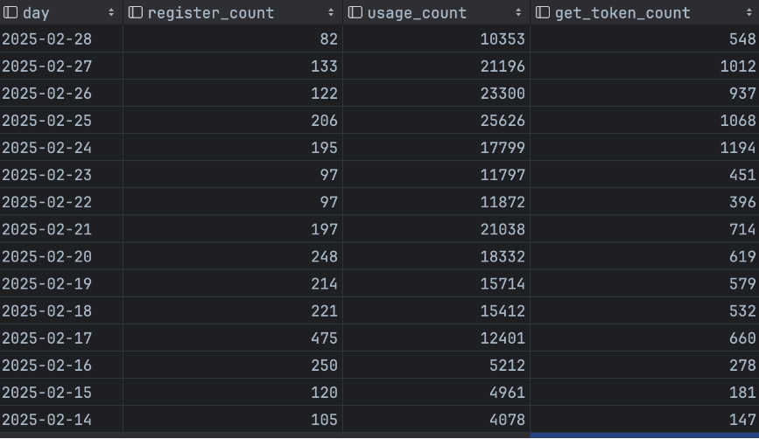759x439 pixels.
Task: Click get_token_count value 451
Action: point(742,175)
